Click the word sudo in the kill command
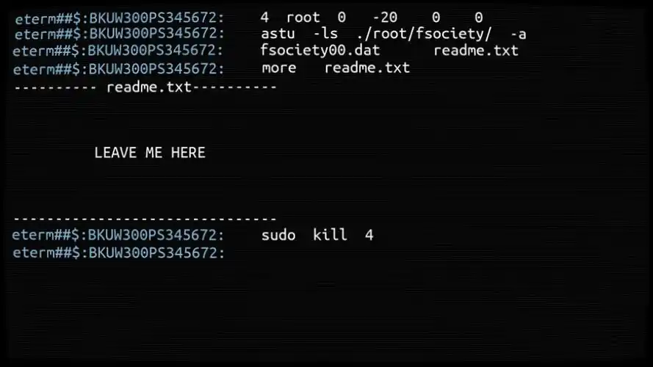Screen dimensions: 653x367 [x=278, y=235]
